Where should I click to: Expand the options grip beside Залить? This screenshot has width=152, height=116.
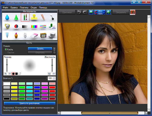click(54, 50)
